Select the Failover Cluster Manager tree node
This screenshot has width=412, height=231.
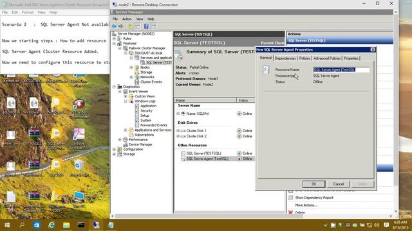(x=147, y=48)
